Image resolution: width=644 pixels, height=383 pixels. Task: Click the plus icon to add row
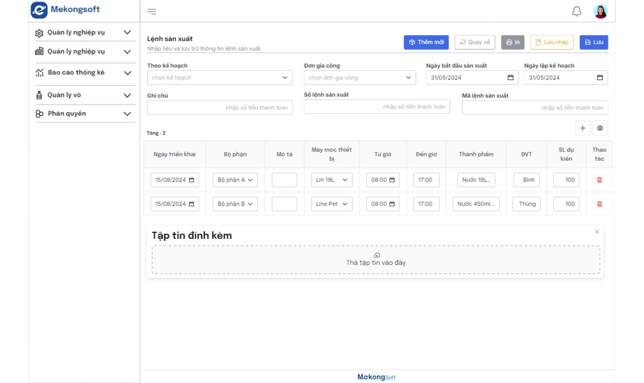tap(583, 128)
